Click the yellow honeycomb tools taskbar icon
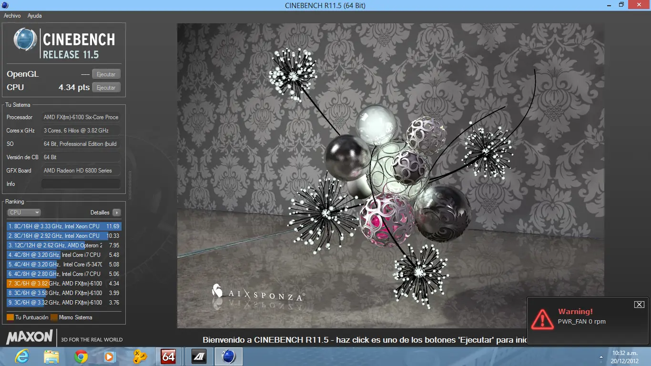This screenshot has width=651, height=366. tap(139, 356)
